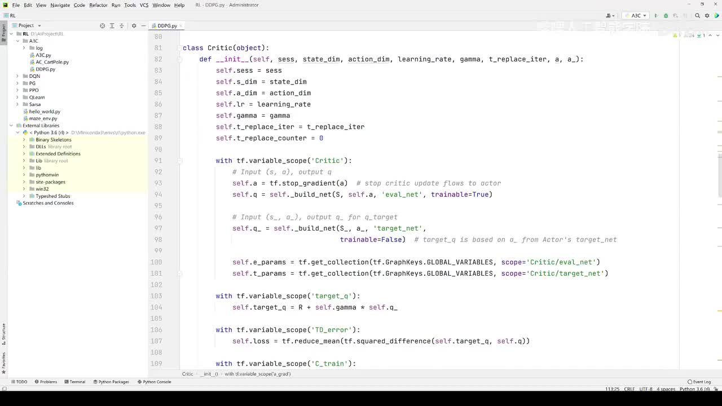The width and height of the screenshot is (722, 406).
Task: Toggle the Favorites side tool window
Action: [x=3, y=363]
